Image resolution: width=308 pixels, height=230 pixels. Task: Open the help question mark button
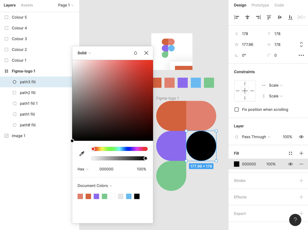click(295, 220)
